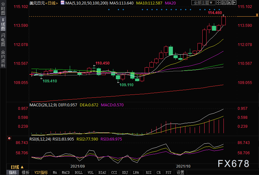Image resolution: width=259 pixels, height=175 pixels.
Task: Open the 设置 settings button
Action: pyautogui.click(x=180, y=172)
